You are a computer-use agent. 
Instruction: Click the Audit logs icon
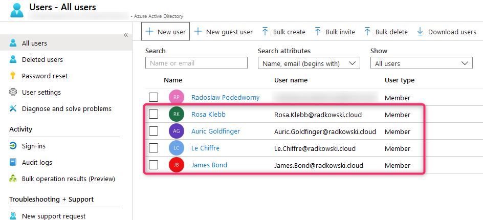click(13, 162)
